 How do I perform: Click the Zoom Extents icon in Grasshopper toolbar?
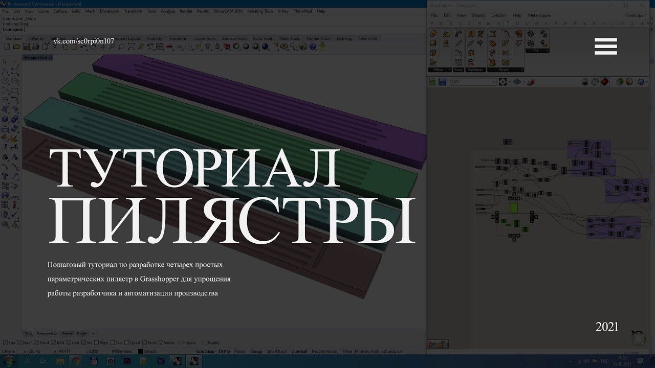[503, 82]
